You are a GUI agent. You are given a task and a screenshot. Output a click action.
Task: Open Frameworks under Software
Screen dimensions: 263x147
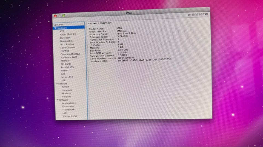tap(69, 109)
